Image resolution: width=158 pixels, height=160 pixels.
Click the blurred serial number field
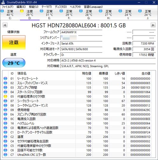pos(81,38)
